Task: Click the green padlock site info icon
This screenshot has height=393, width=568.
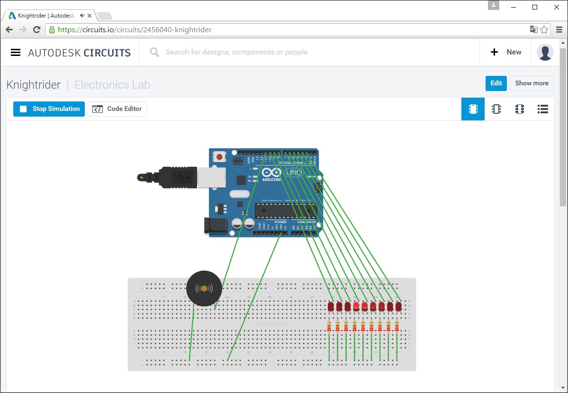Action: tap(52, 30)
